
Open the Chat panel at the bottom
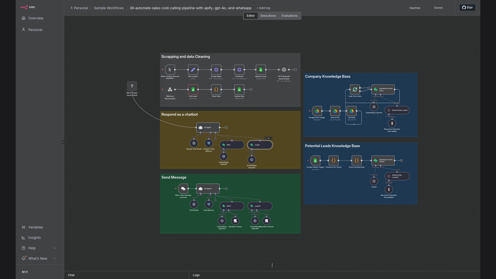click(71, 275)
